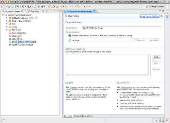Open Package Explorer view menu triangle
This screenshot has width=170, height=123.
click(54, 11)
